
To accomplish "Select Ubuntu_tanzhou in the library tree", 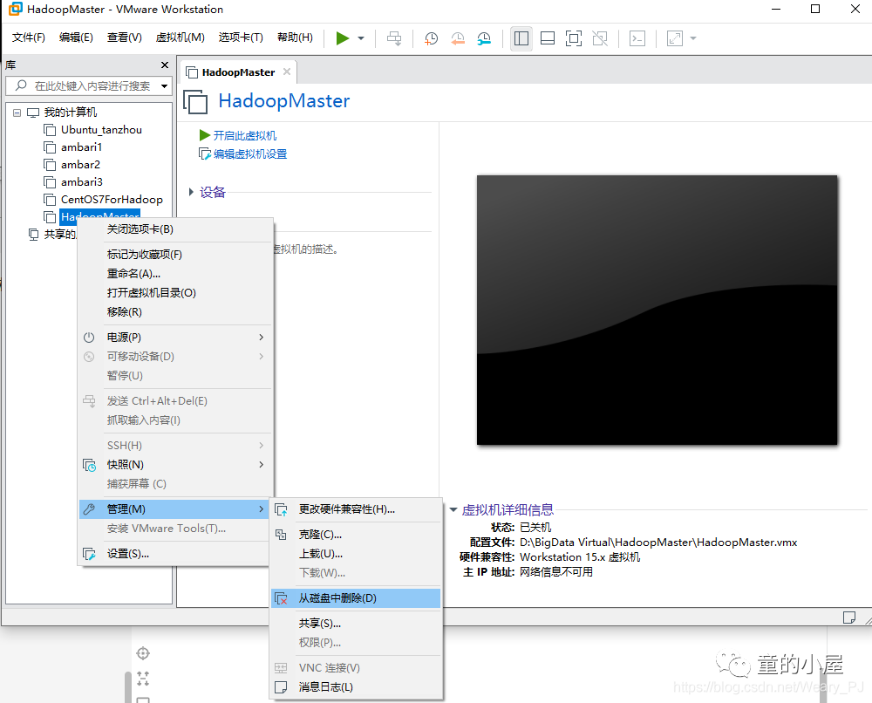I will 101,130.
